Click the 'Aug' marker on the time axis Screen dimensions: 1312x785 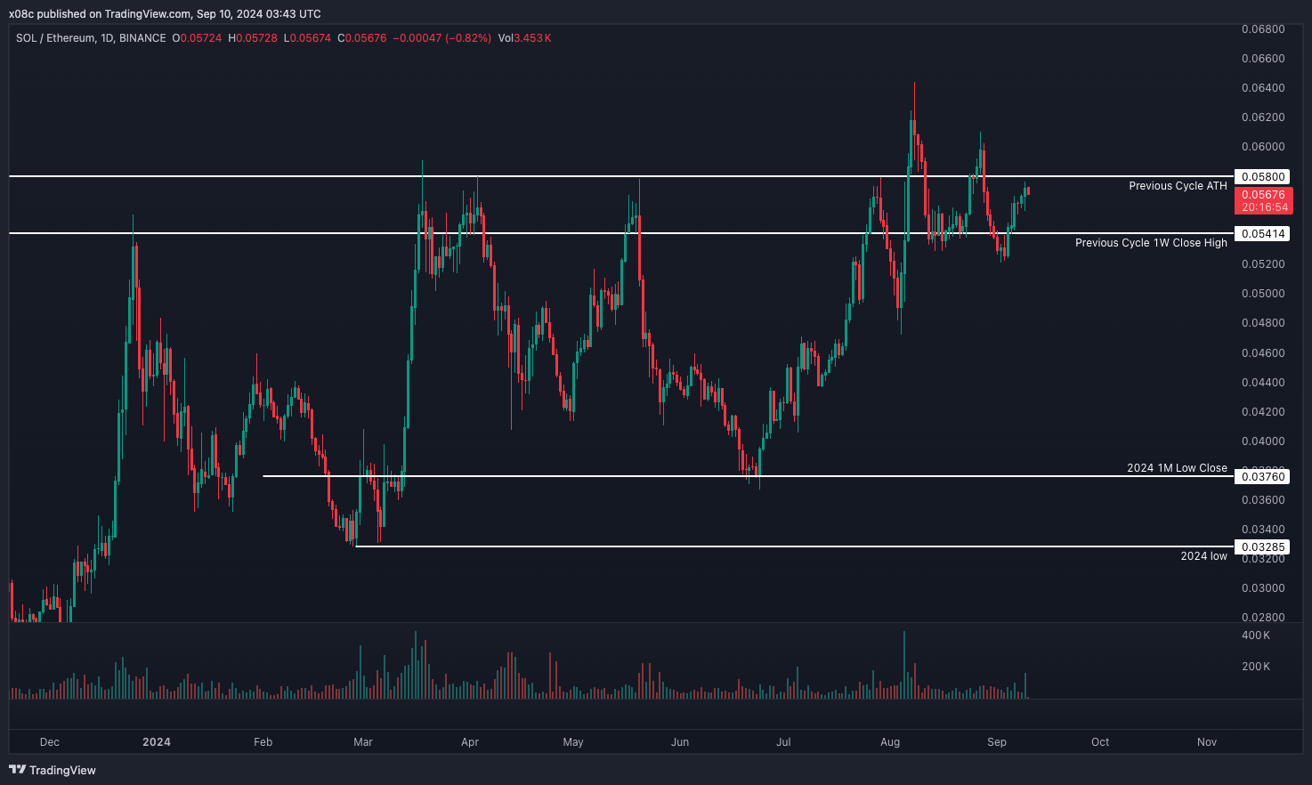tap(889, 742)
